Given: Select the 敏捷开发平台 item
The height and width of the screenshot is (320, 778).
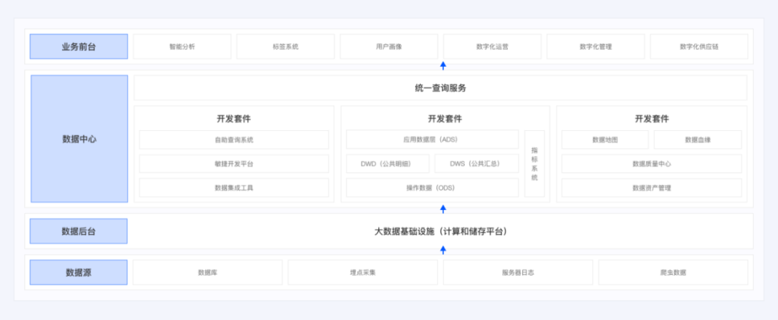Looking at the screenshot, I should click(233, 163).
